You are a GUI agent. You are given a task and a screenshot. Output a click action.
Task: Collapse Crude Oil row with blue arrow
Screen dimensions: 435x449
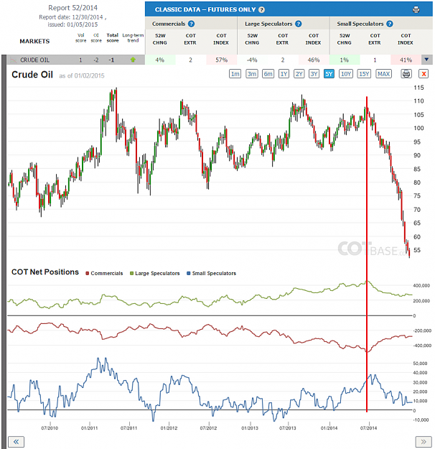426,60
